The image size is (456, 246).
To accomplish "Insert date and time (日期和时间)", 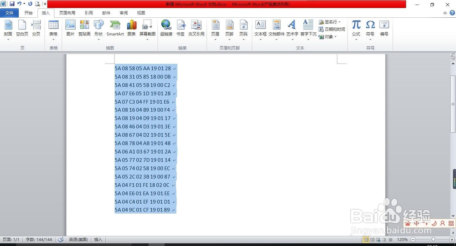I will pos(332,29).
